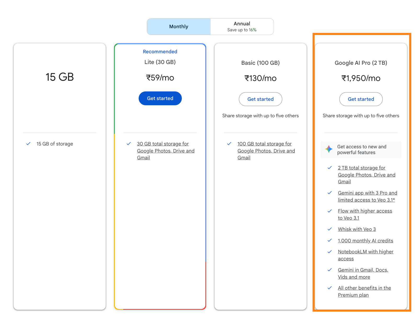
Task: Click checkmark beside Whisk with Veo 3
Action: coord(330,229)
